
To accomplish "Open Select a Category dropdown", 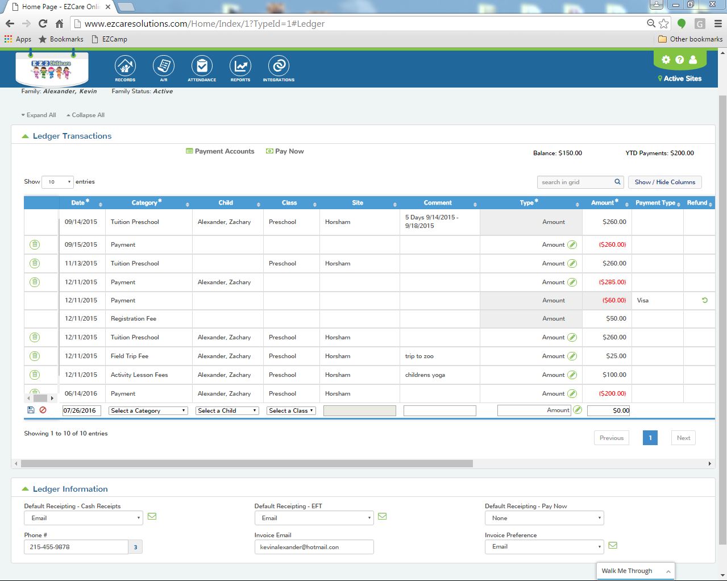I will (148, 410).
